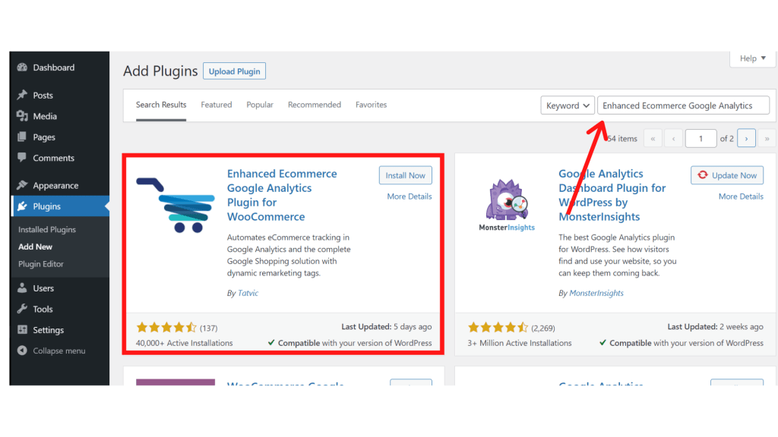Open Appearance via the paintbrush icon

pos(22,185)
